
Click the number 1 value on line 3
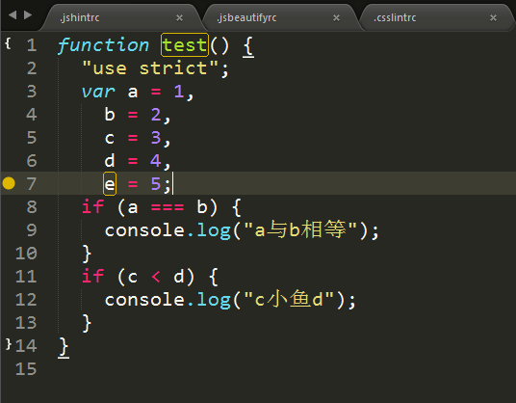[179, 92]
